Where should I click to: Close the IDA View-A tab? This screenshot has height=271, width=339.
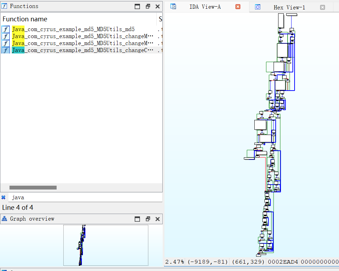(238, 7)
